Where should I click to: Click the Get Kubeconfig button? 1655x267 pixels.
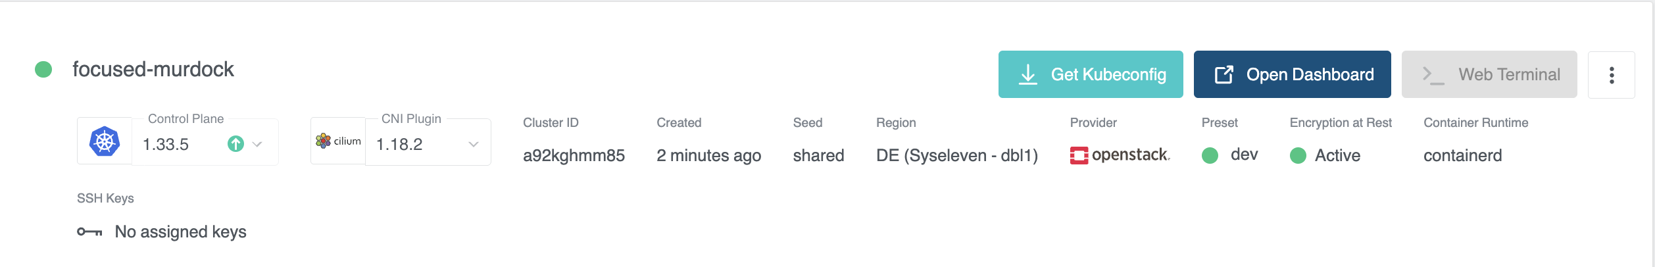coord(1090,74)
